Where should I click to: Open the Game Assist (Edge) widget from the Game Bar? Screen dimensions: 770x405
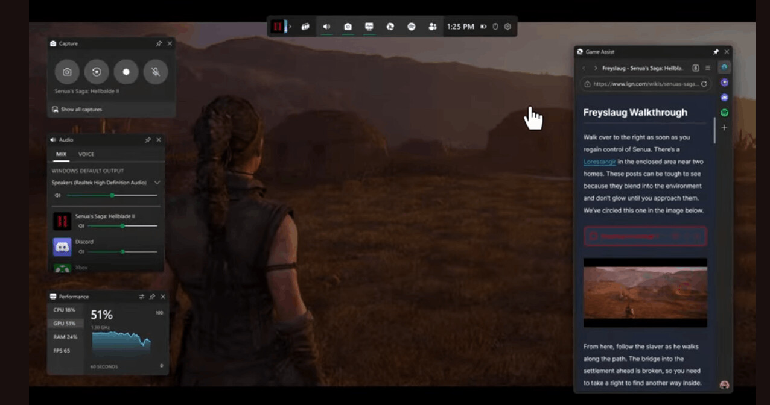click(390, 27)
